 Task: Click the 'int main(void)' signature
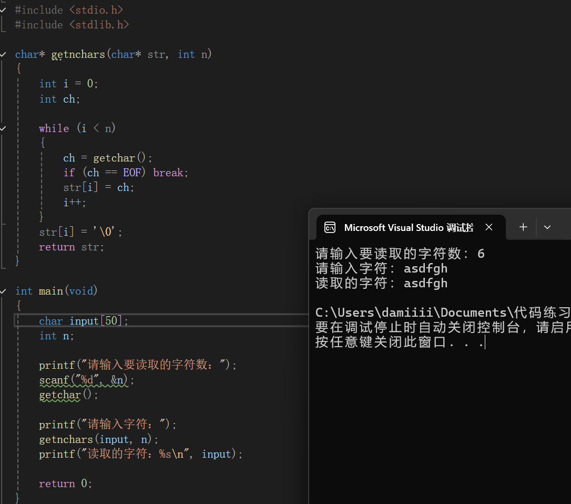[56, 291]
